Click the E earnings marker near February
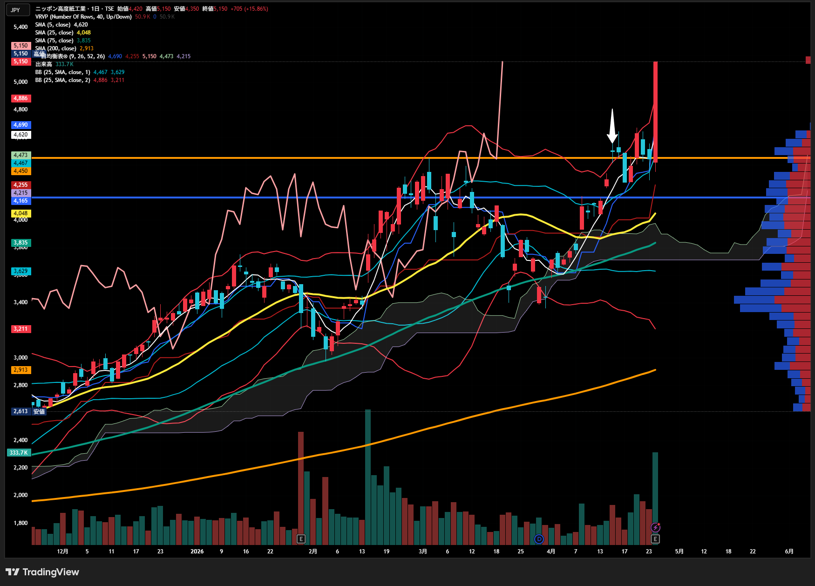 point(301,539)
